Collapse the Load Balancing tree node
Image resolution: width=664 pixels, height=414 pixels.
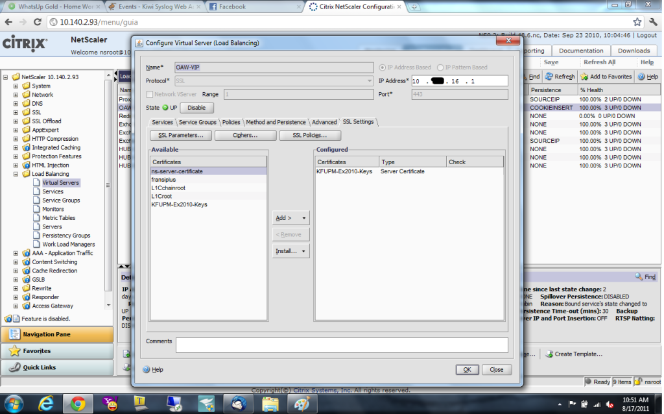coord(16,174)
